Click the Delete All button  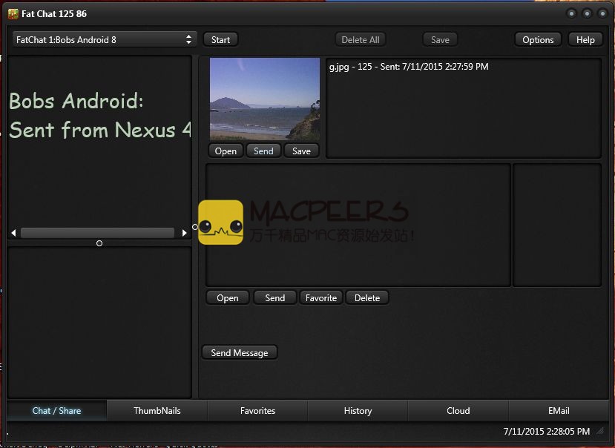(360, 39)
